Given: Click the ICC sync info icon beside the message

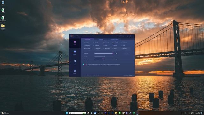Looking at the screenshot, I should [84, 65].
